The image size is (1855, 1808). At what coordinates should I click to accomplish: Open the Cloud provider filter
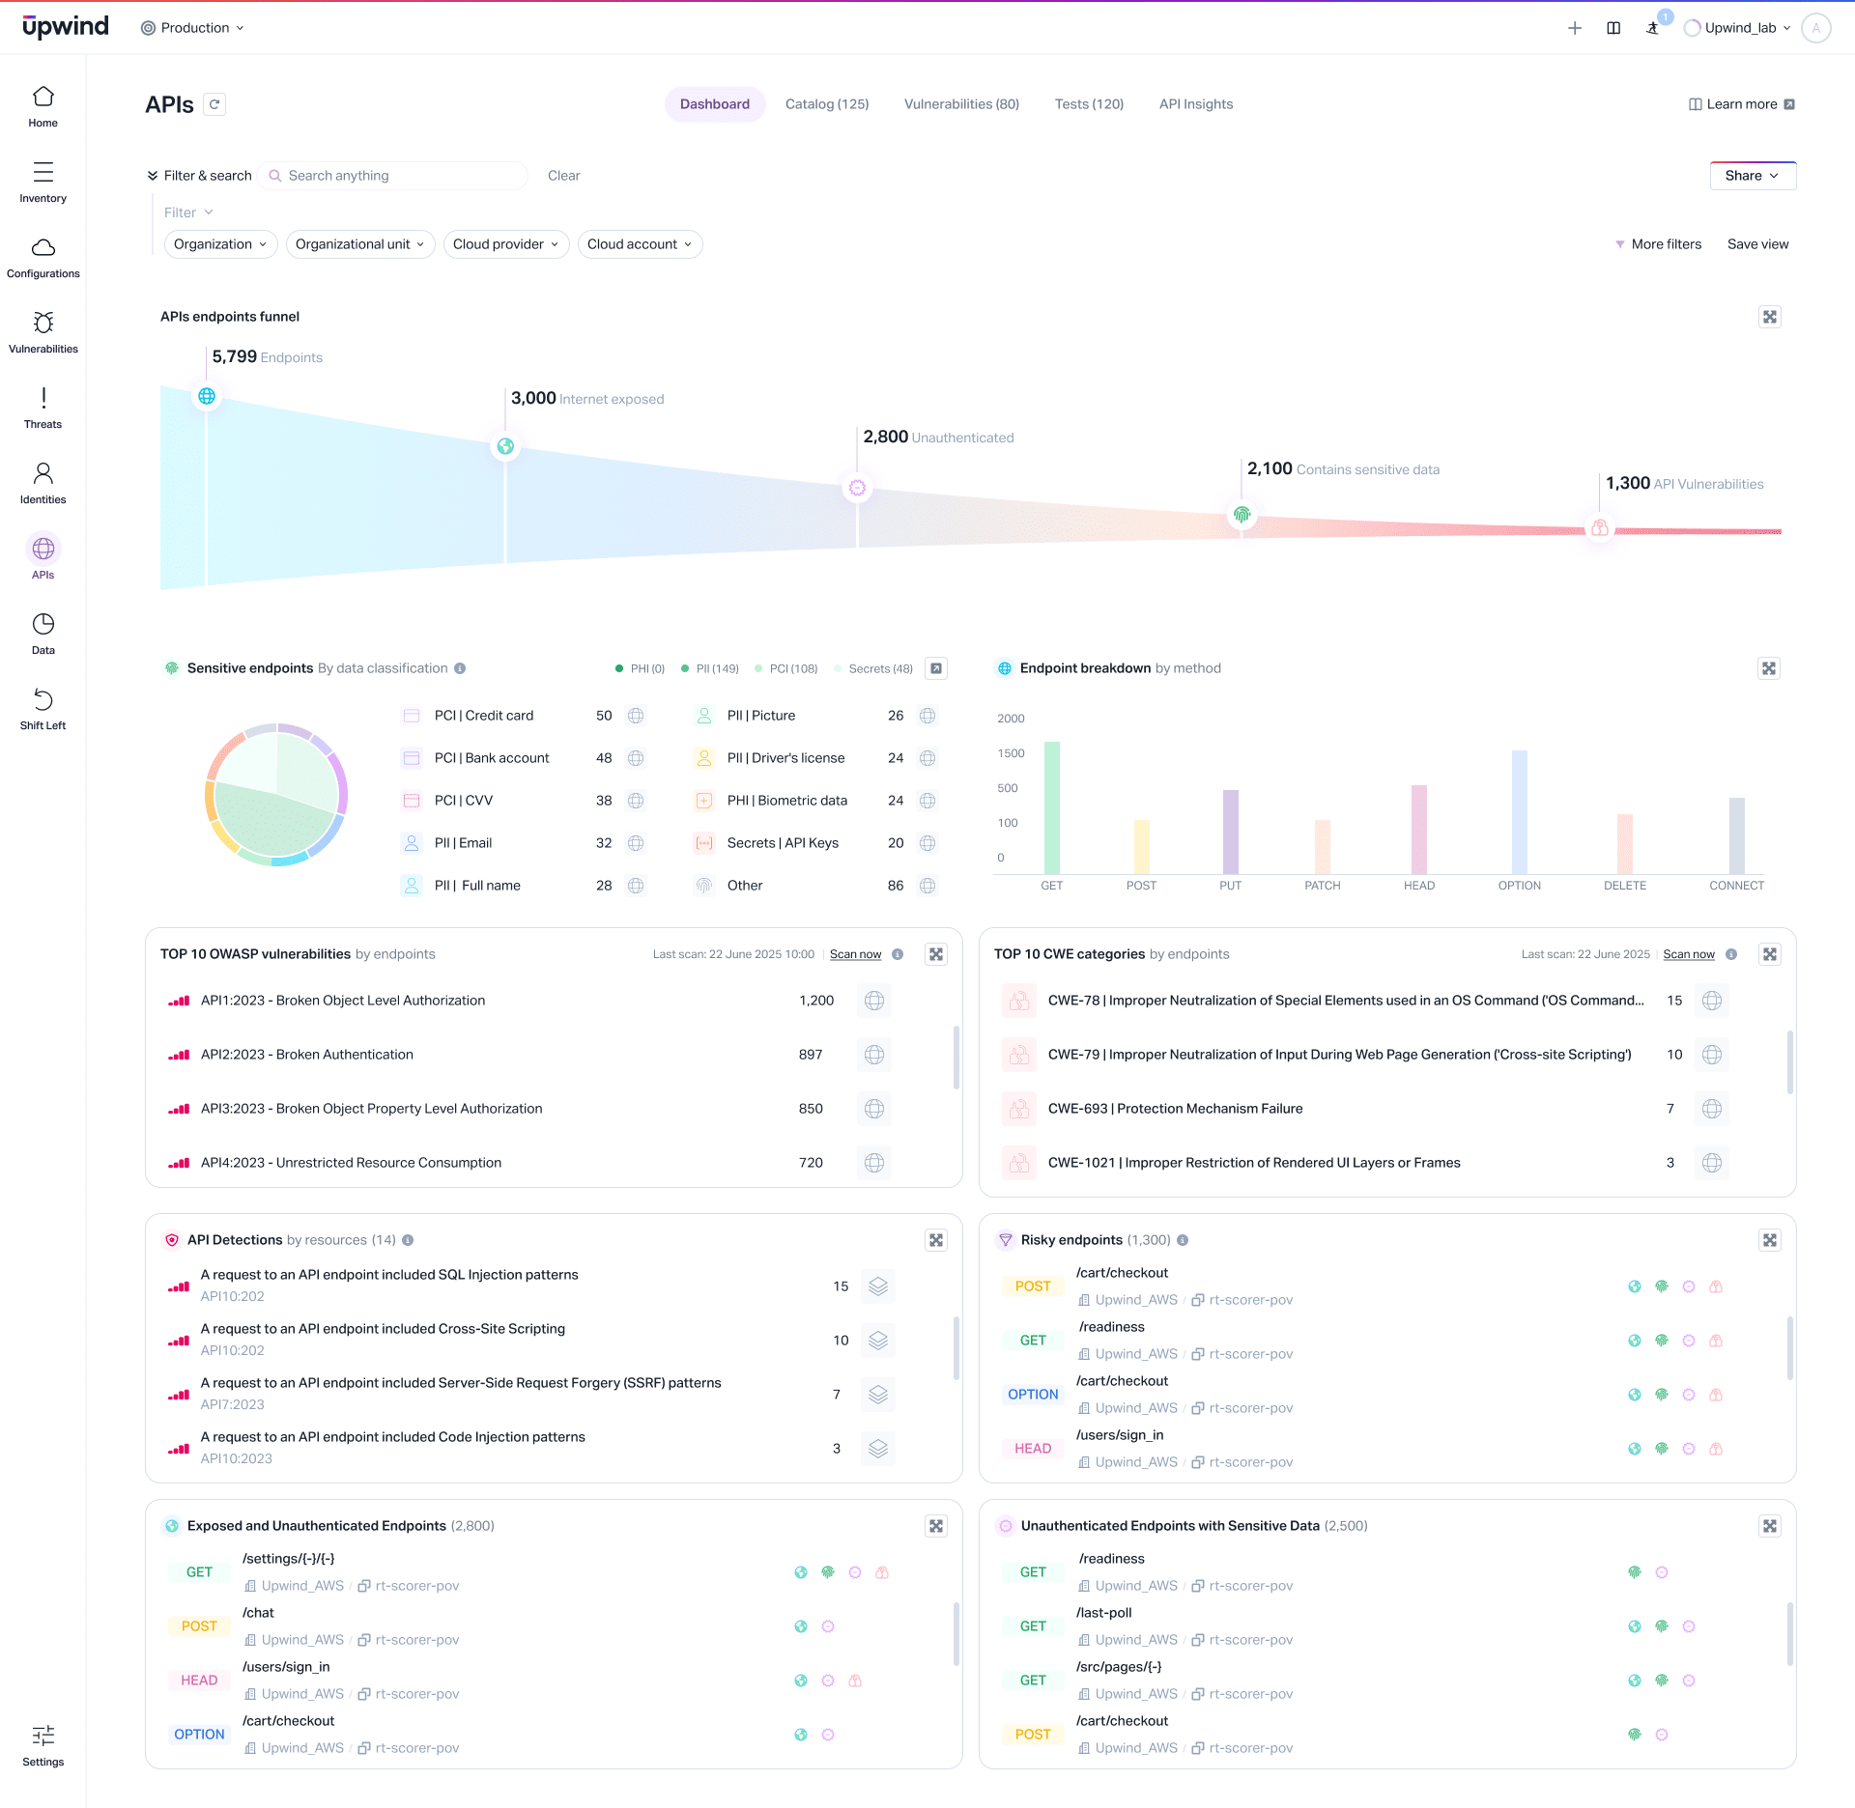(506, 244)
